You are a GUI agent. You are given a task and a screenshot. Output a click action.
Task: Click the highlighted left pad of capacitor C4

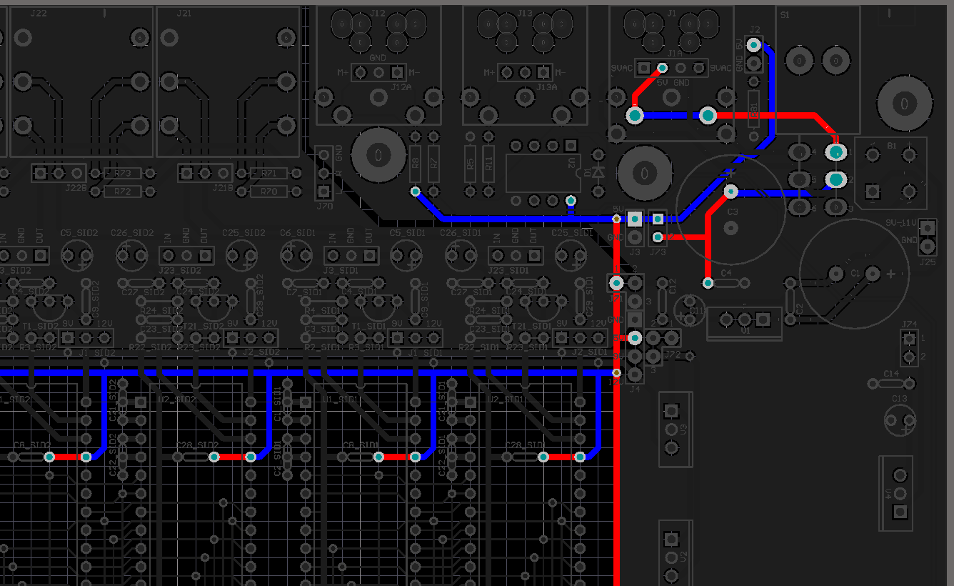[708, 283]
